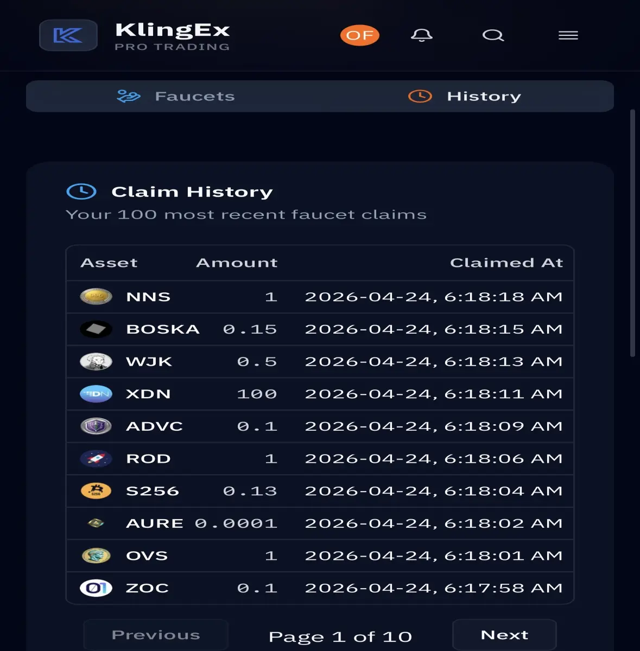Click the XDN amount 100
Image resolution: width=640 pixels, height=651 pixels.
(257, 394)
